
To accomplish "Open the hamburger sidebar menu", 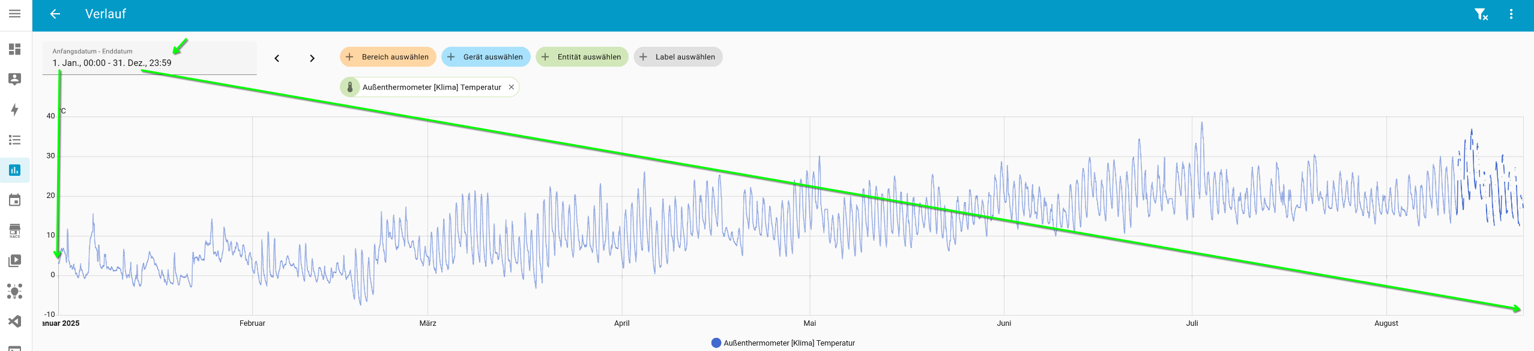I will coord(15,14).
